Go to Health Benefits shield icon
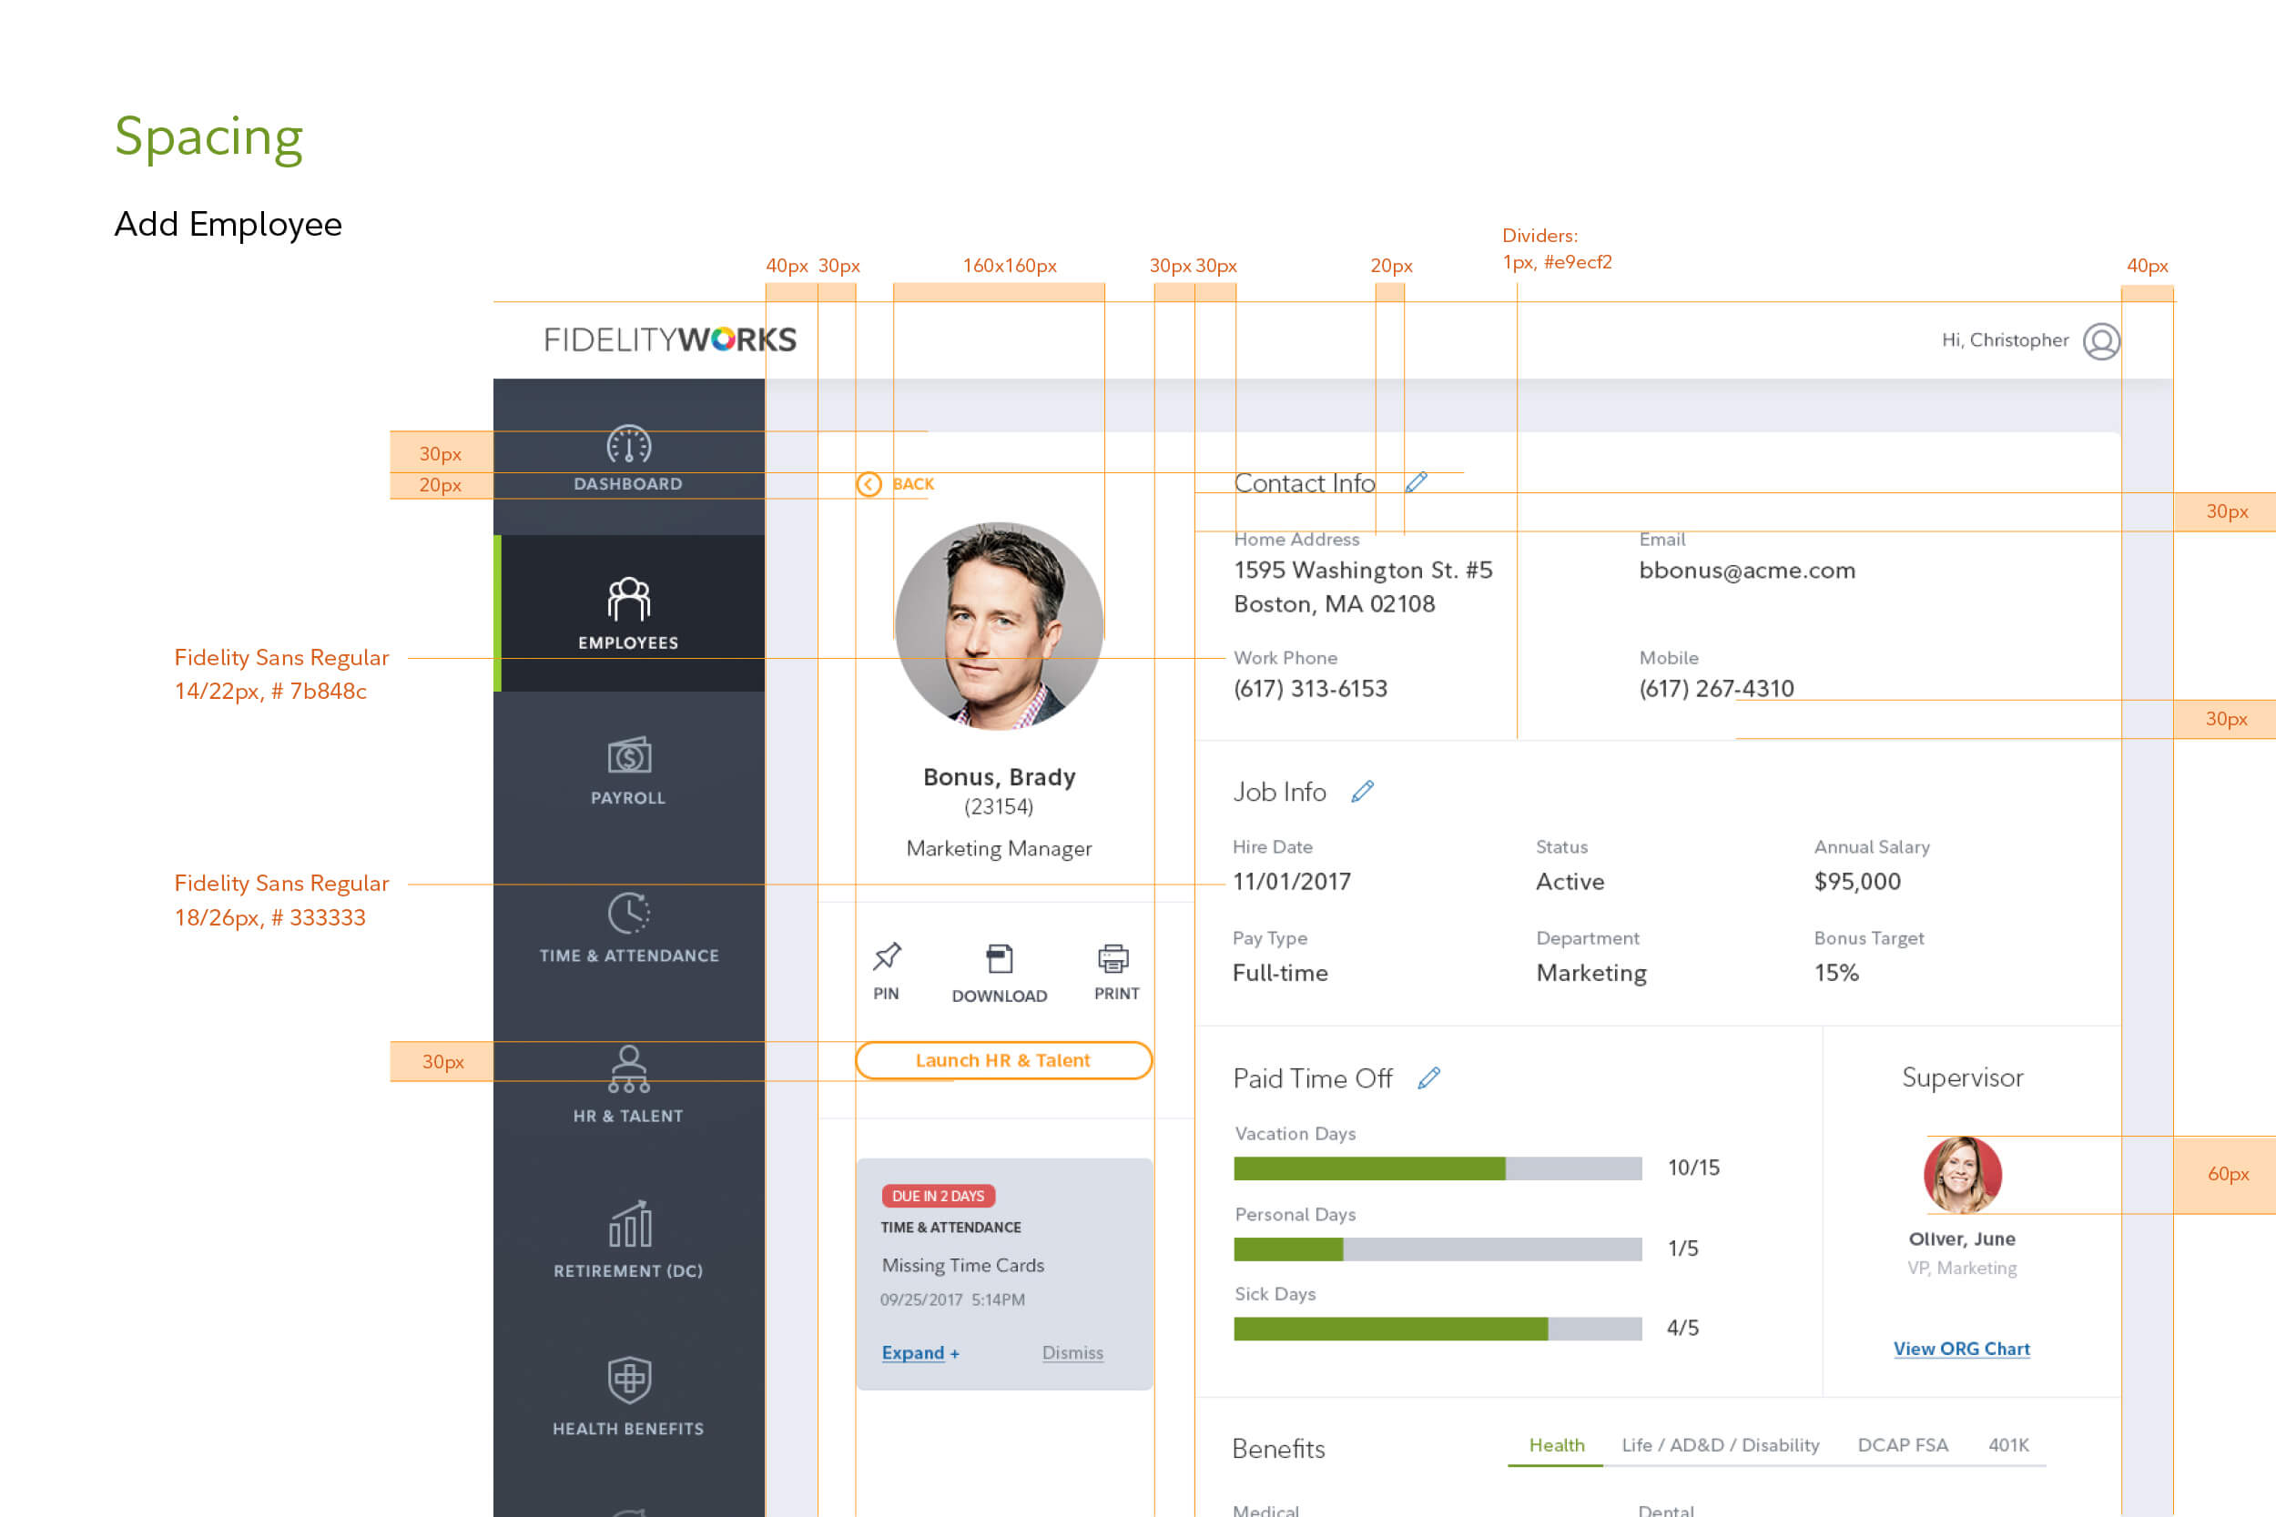Screen dimensions: 2276x1517 tap(629, 1380)
